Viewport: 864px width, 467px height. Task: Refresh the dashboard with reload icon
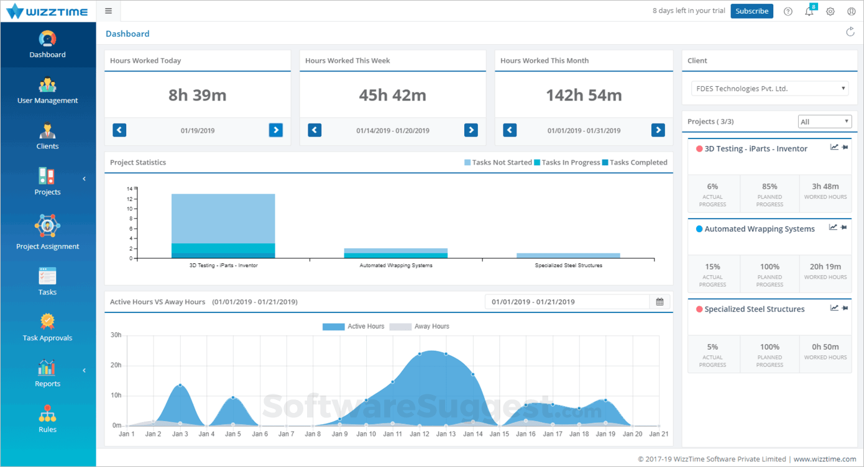pyautogui.click(x=850, y=32)
